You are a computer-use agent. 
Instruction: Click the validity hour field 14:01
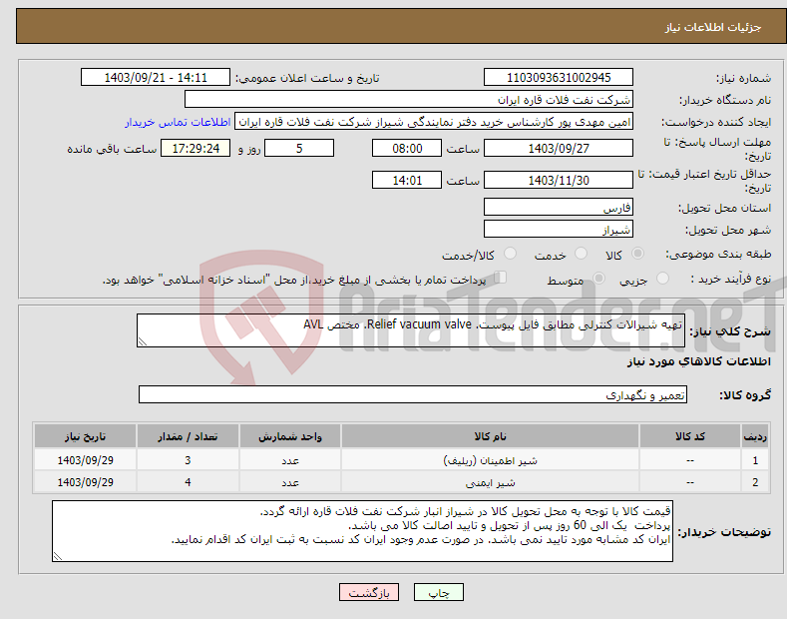[x=407, y=180]
